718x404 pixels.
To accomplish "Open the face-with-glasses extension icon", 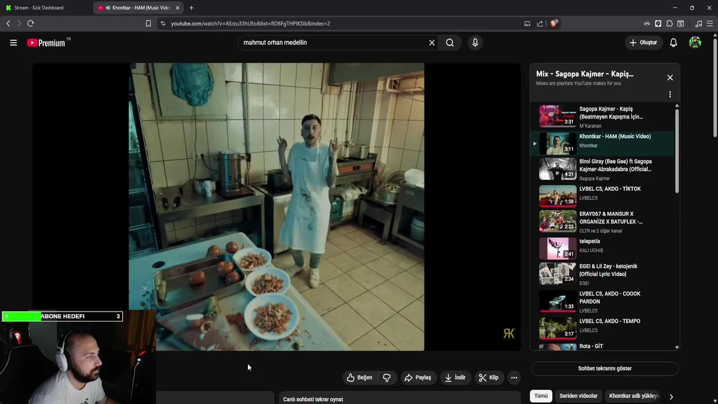I will click(x=647, y=24).
